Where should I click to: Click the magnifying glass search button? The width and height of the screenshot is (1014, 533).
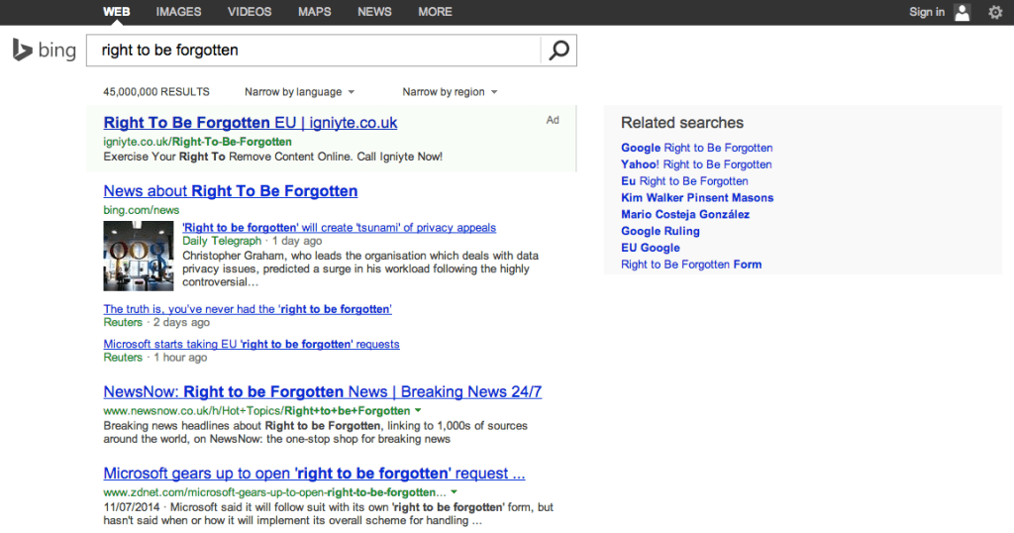[558, 51]
